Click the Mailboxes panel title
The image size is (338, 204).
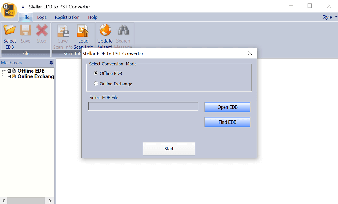[11, 63]
